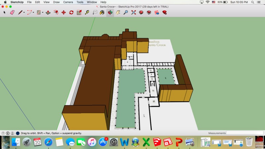Select the Offset tool

tap(56, 12)
